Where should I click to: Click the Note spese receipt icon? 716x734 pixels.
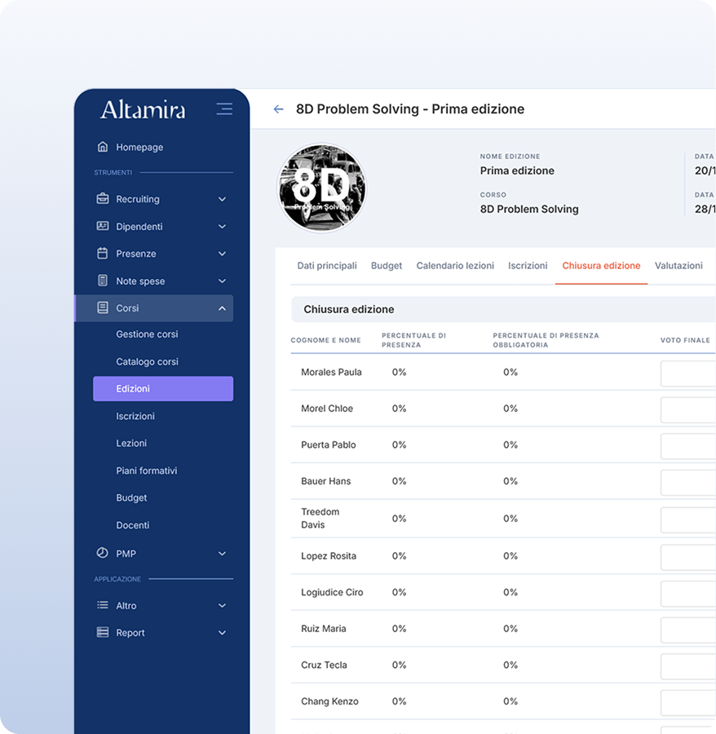(103, 281)
